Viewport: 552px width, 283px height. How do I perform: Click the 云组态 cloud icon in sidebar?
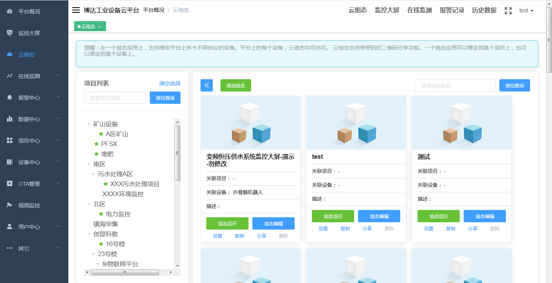pos(9,54)
